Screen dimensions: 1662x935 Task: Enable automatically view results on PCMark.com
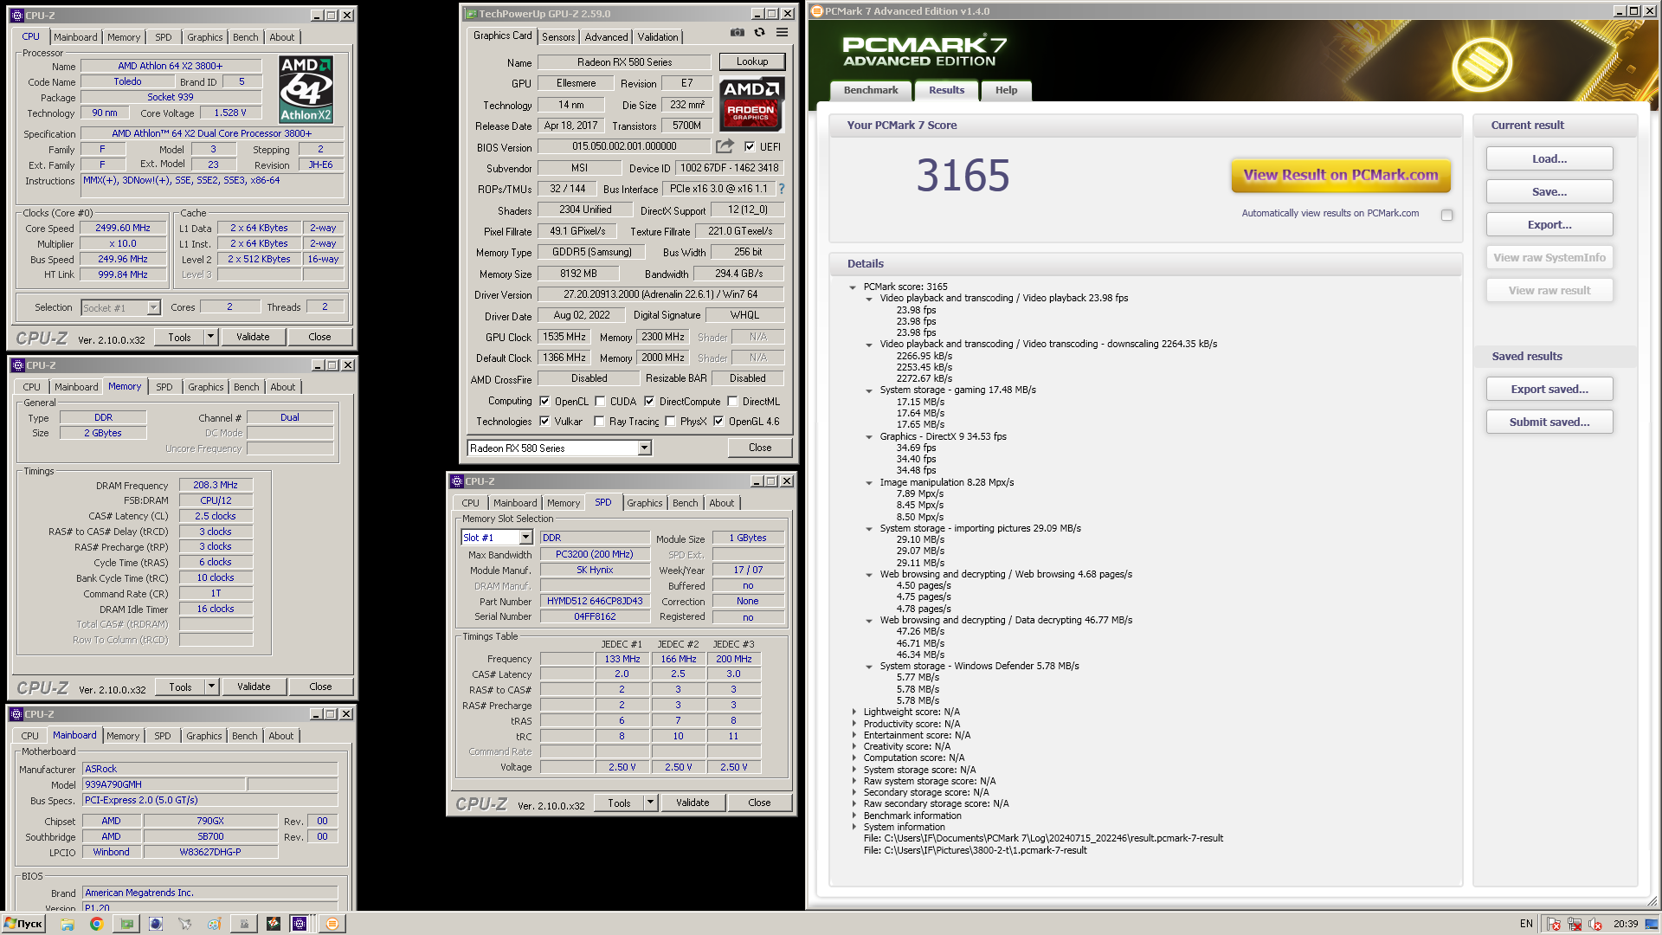1447,215
